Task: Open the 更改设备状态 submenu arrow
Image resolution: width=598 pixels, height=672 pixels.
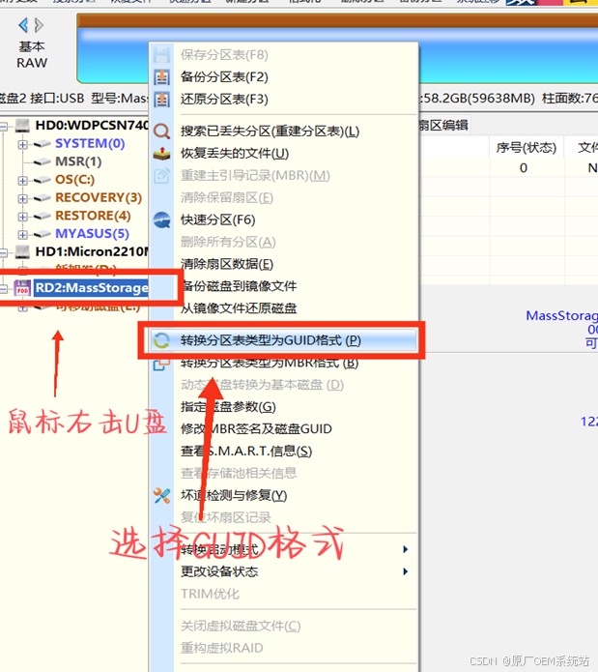Action: [x=406, y=571]
